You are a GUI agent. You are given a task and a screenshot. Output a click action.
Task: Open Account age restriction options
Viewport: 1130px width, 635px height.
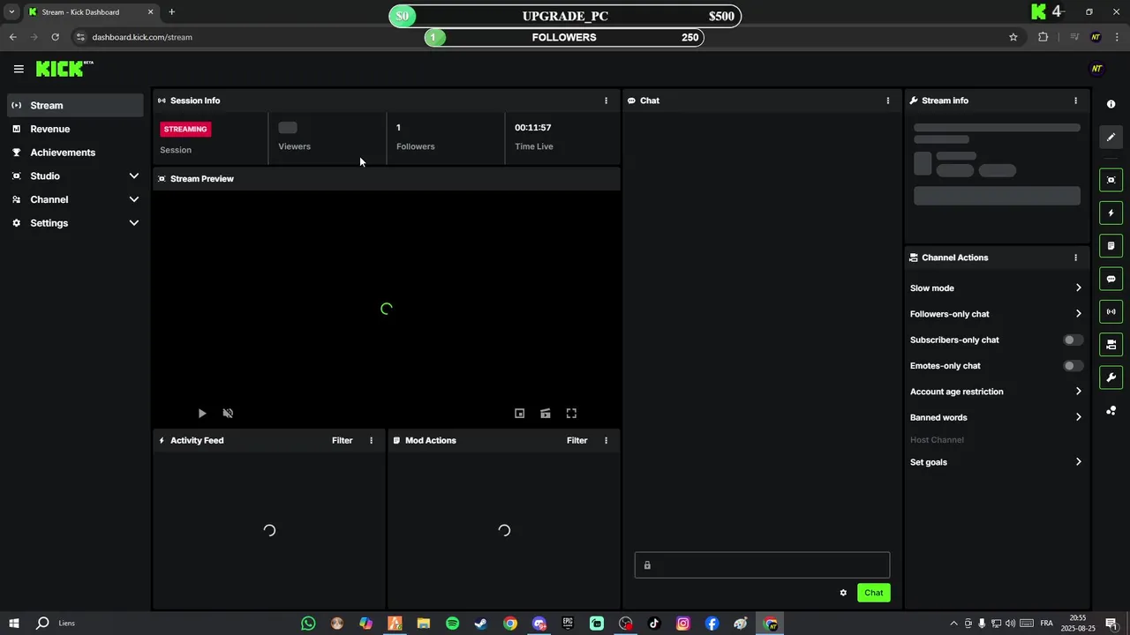[x=996, y=391]
